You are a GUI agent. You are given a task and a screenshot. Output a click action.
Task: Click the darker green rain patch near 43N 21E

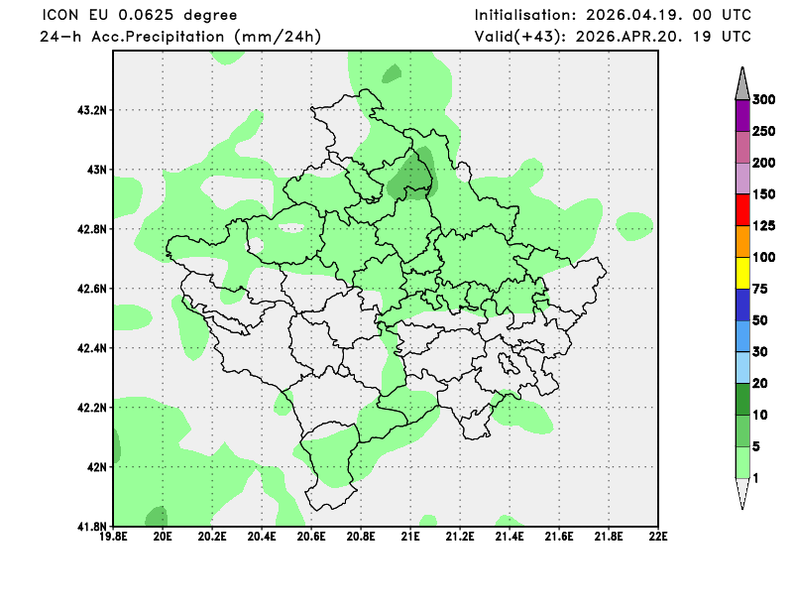(414, 177)
